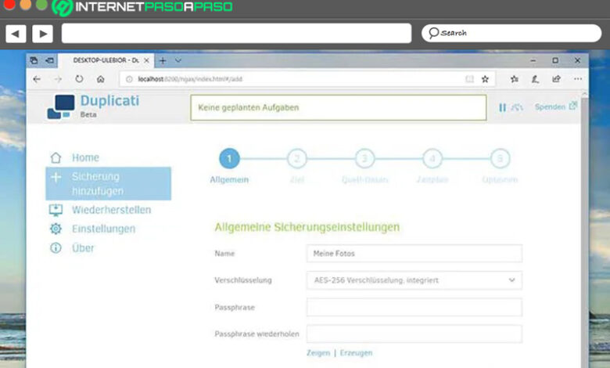Click the outer frame back arrow button
Screen dimensions: 610x368
pyautogui.click(x=16, y=34)
